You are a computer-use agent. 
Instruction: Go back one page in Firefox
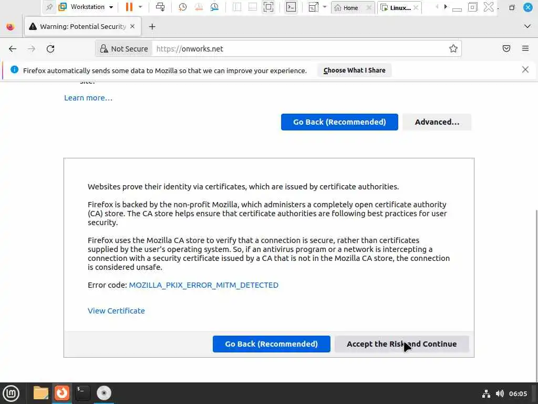coord(13,49)
